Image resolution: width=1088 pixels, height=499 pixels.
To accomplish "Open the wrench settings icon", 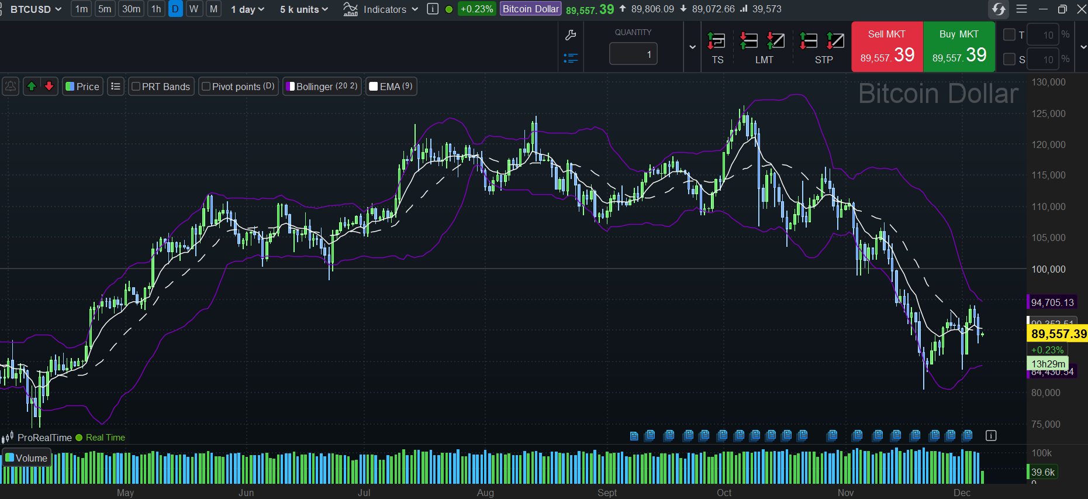I will [x=571, y=35].
